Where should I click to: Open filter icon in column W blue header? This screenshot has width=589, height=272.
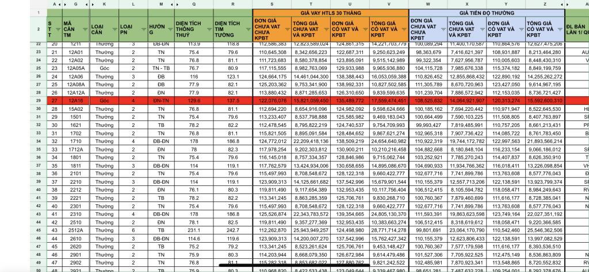point(443,29)
